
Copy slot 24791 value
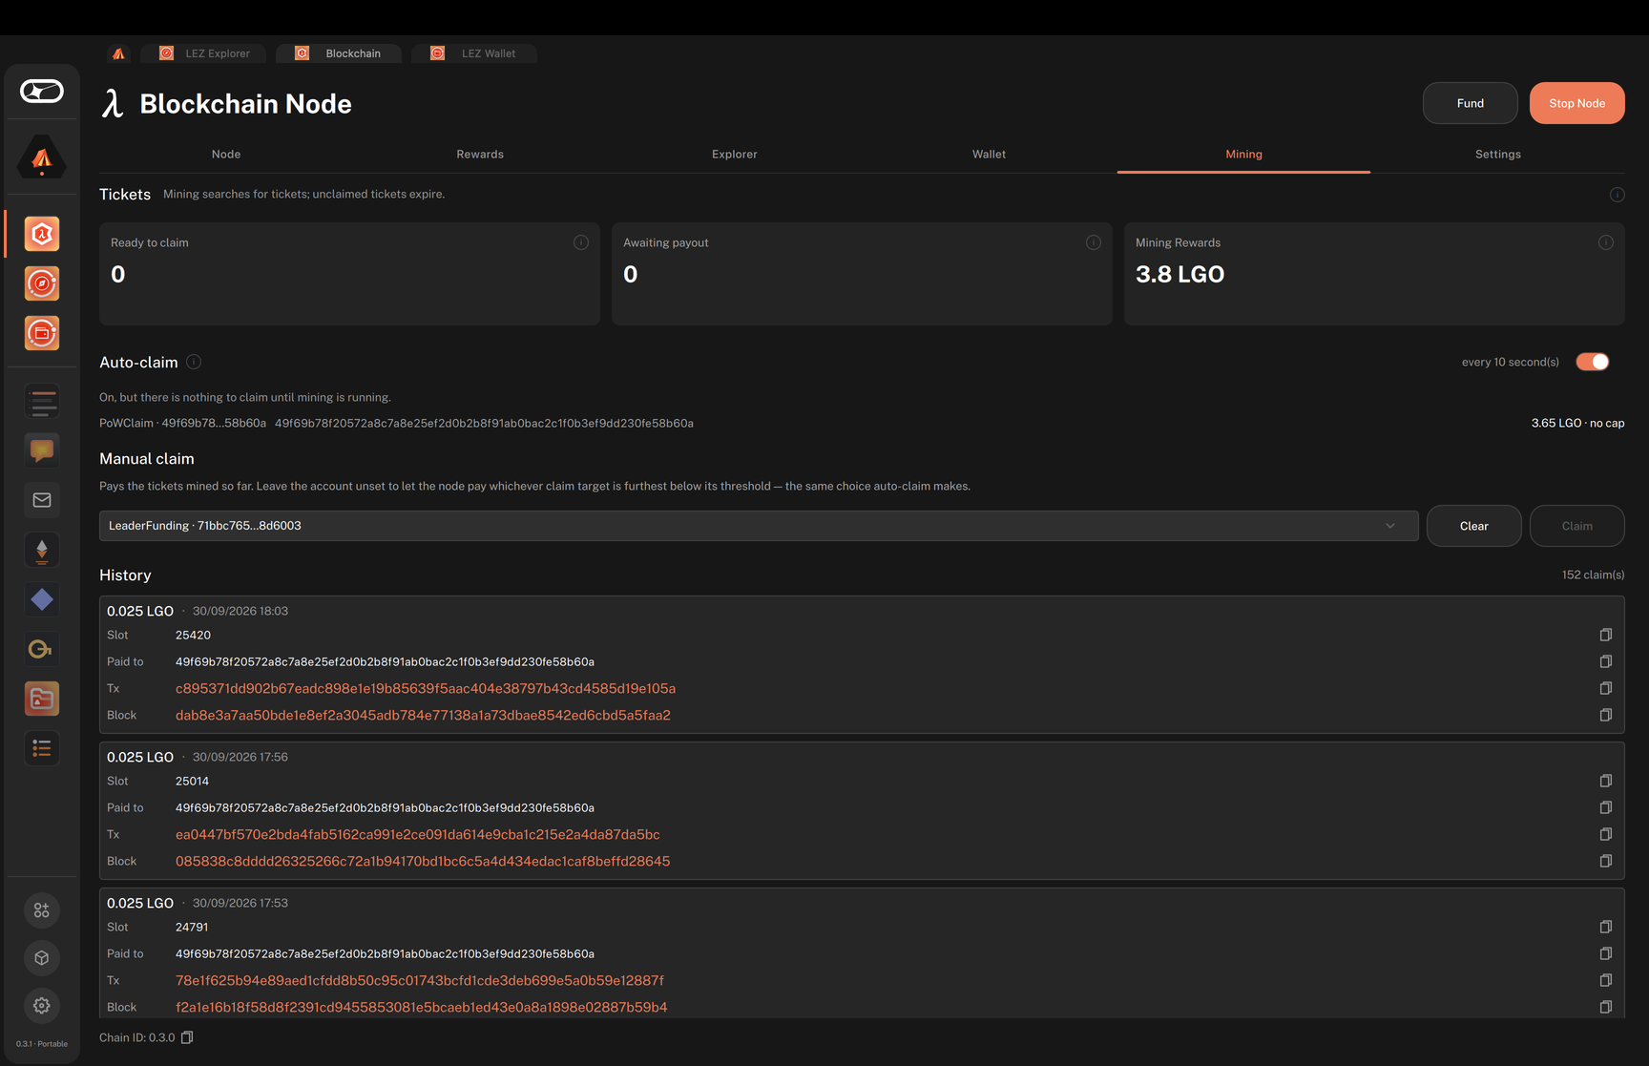pos(1606,927)
